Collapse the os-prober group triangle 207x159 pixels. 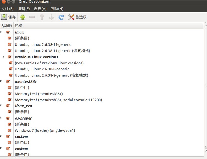coord(1,118)
